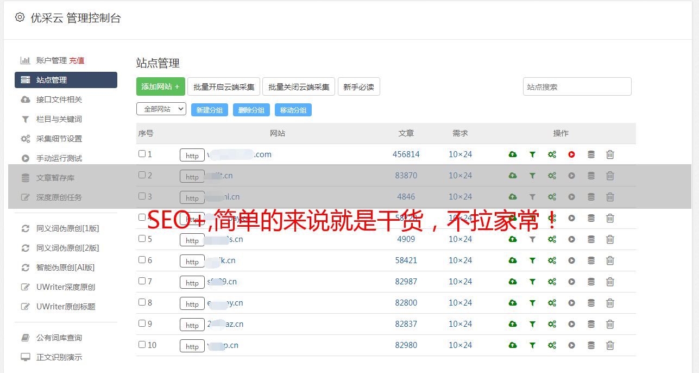Click the play icon in row 2
Viewport: 699px width, 373px height.
571,176
